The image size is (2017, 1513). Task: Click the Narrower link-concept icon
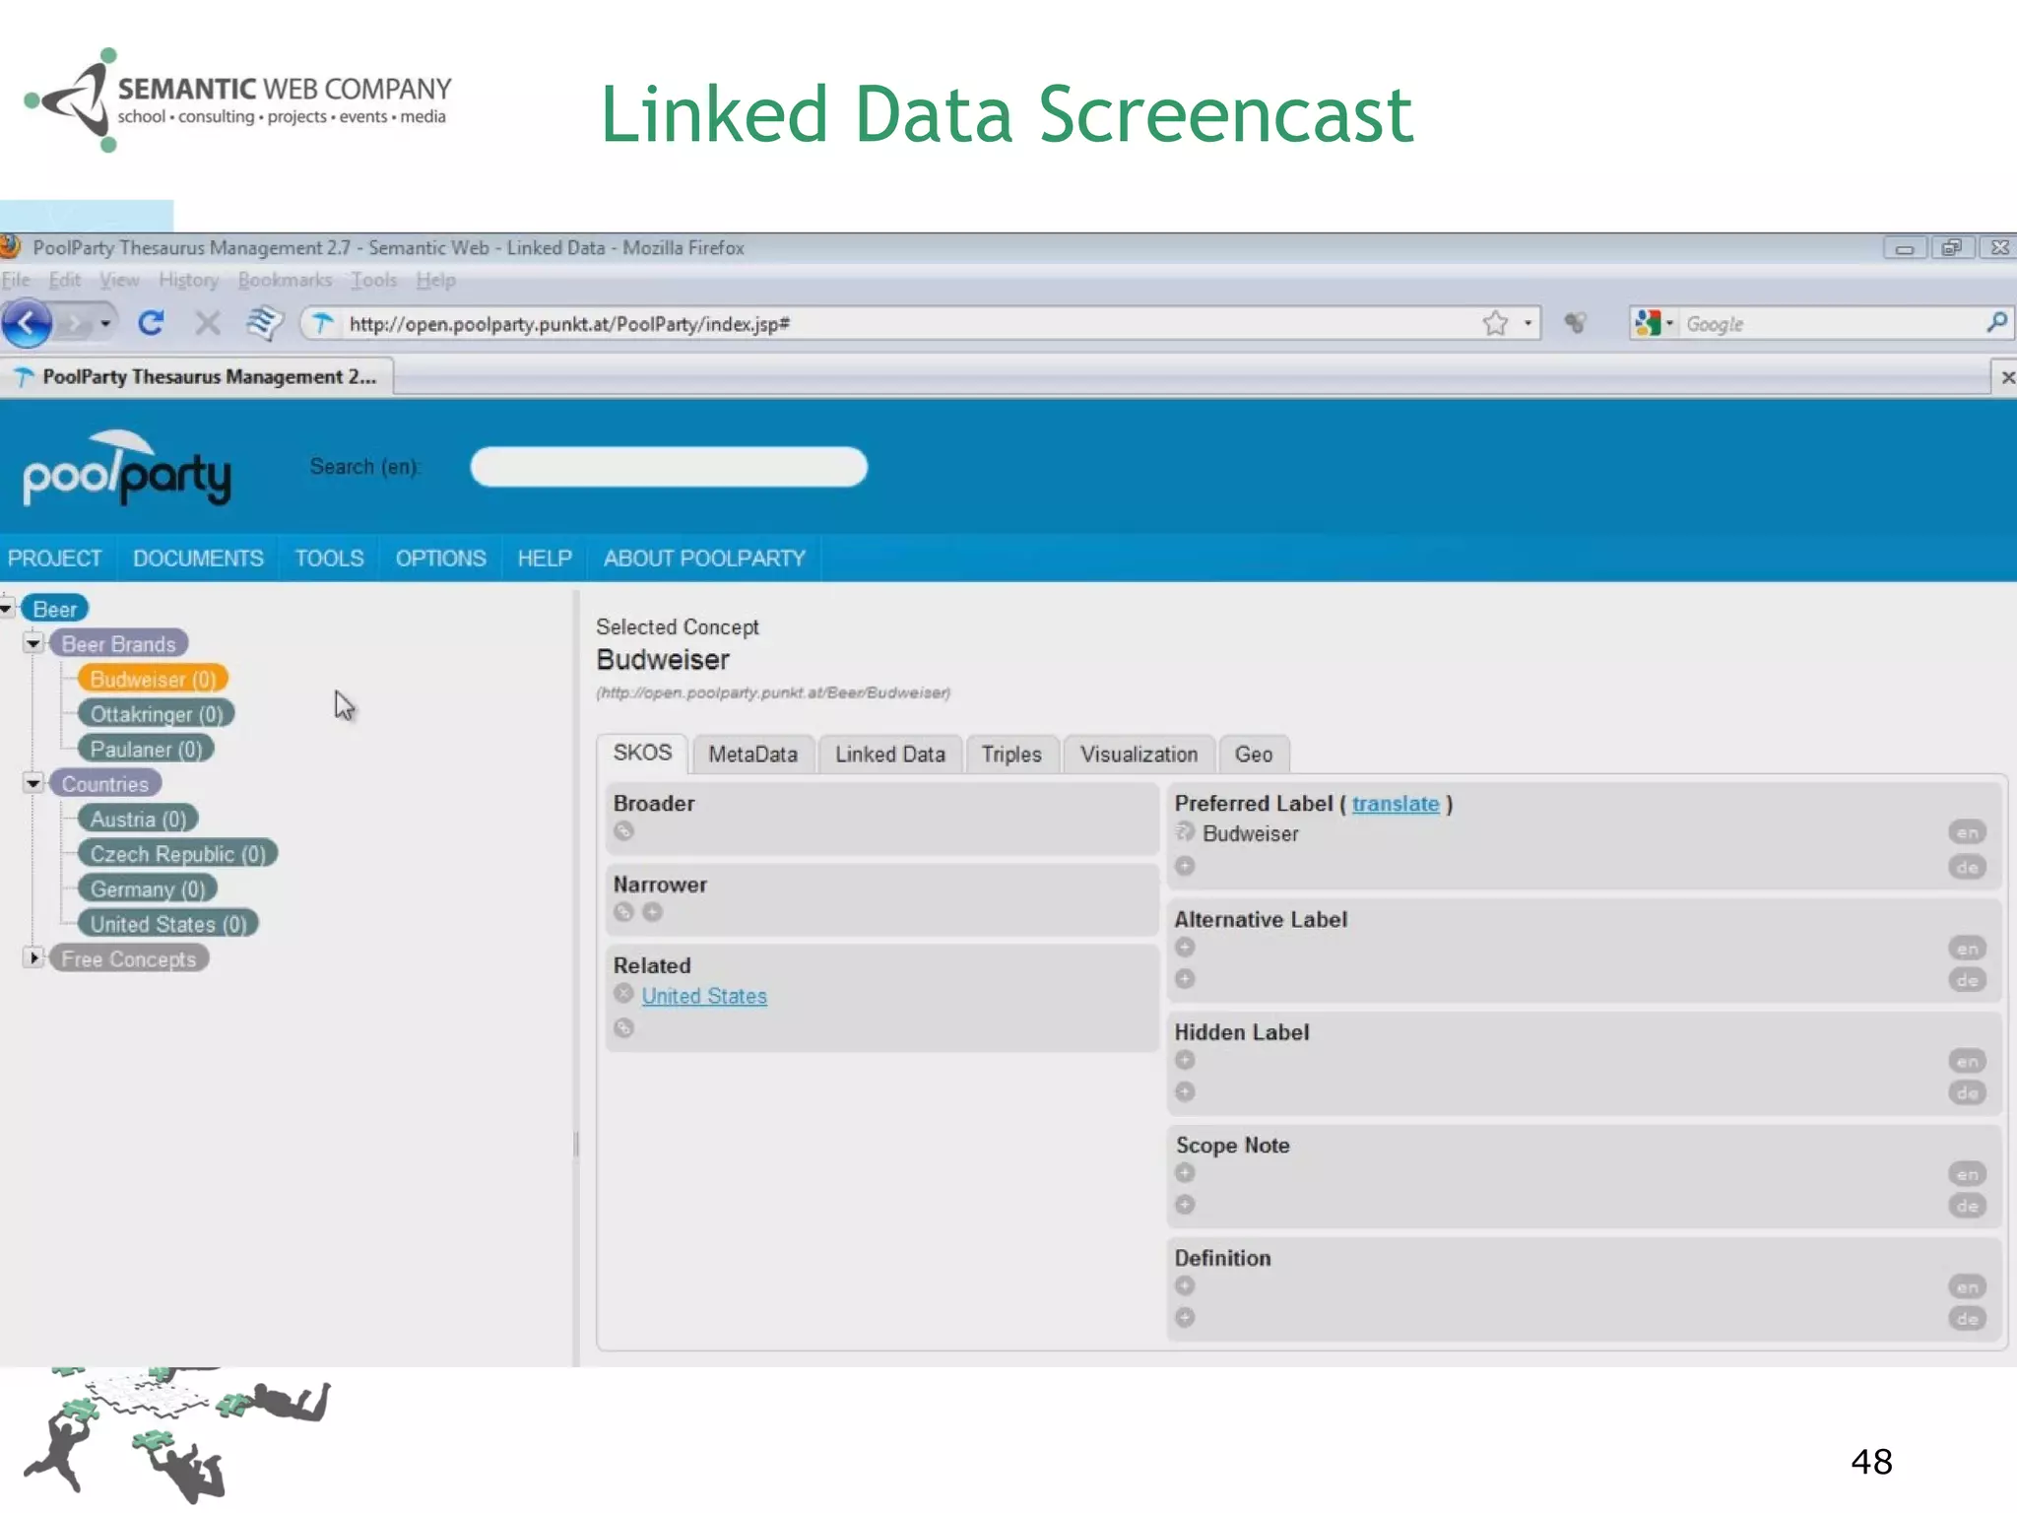point(623,912)
